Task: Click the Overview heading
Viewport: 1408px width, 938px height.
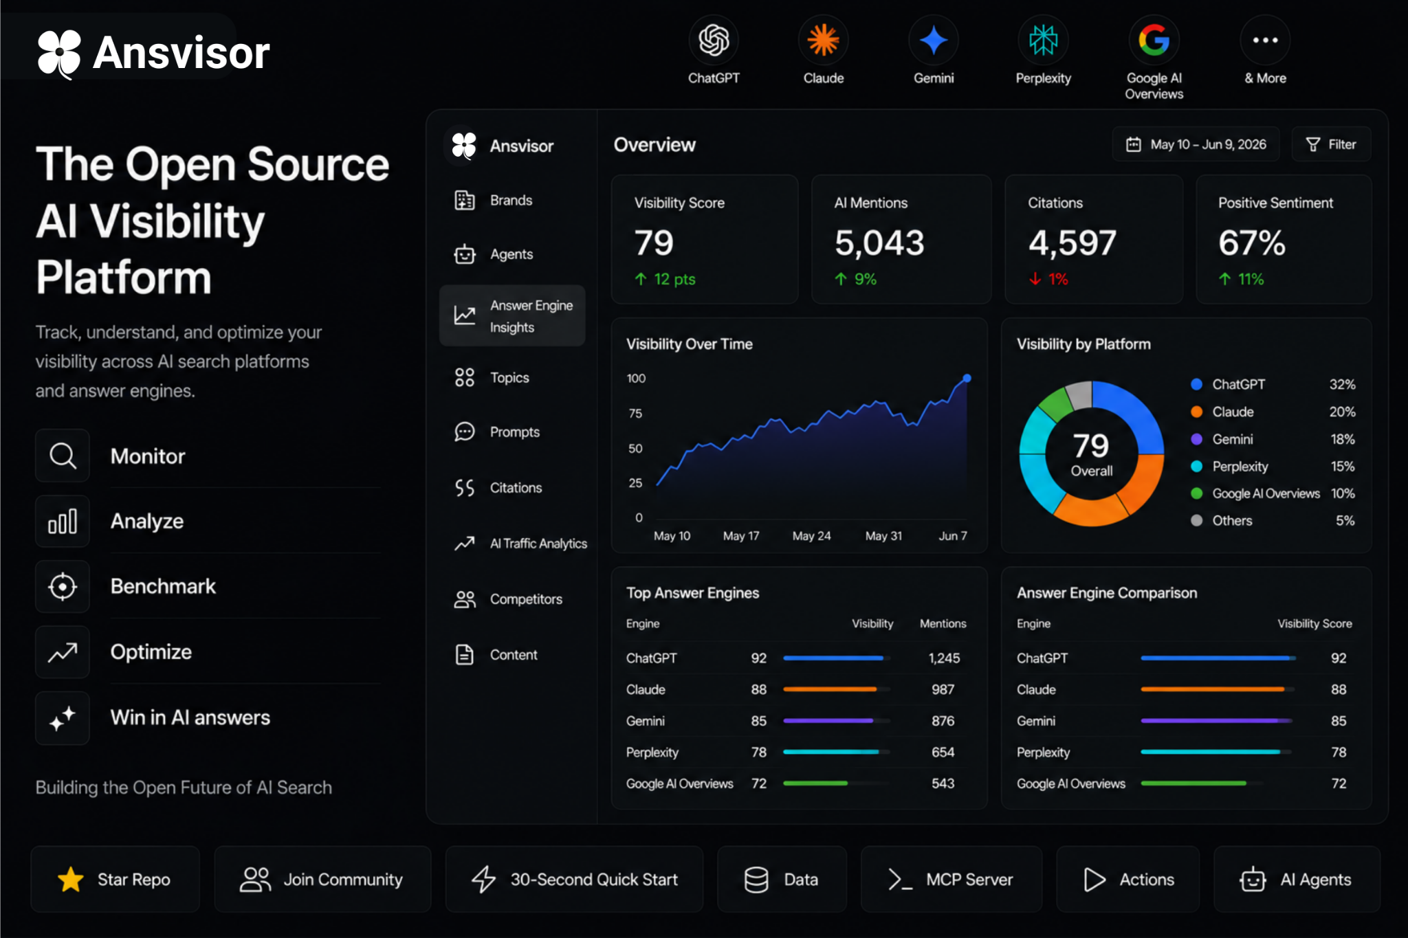Action: pyautogui.click(x=654, y=145)
